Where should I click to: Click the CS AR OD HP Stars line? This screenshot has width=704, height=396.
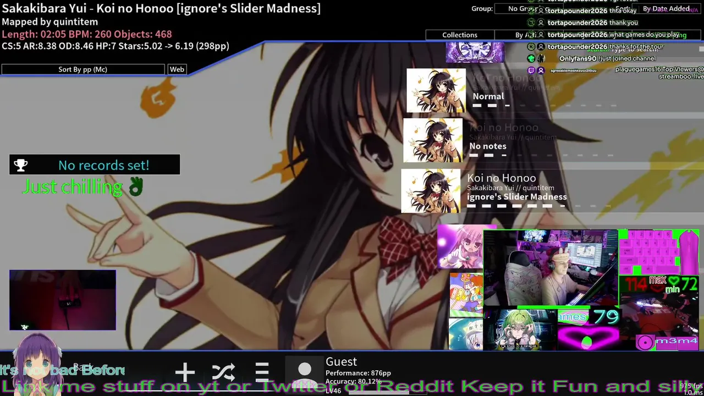point(116,46)
